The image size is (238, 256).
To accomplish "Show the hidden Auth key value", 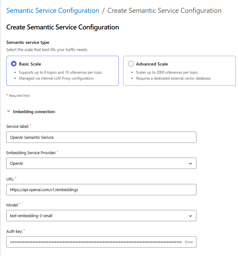I will pos(189,242).
